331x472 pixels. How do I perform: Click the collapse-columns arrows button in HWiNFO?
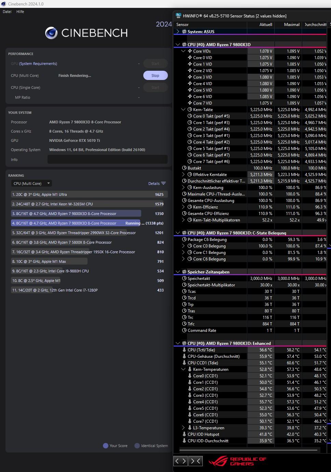[x=195, y=461]
